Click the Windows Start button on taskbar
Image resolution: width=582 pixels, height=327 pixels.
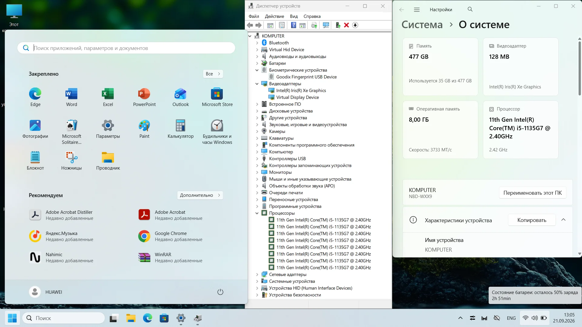point(12,318)
